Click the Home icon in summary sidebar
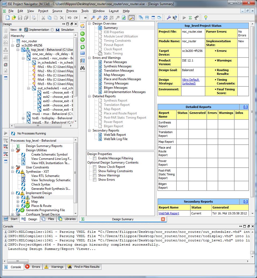The width and height of the screenshot is (257, 278). [82, 26]
